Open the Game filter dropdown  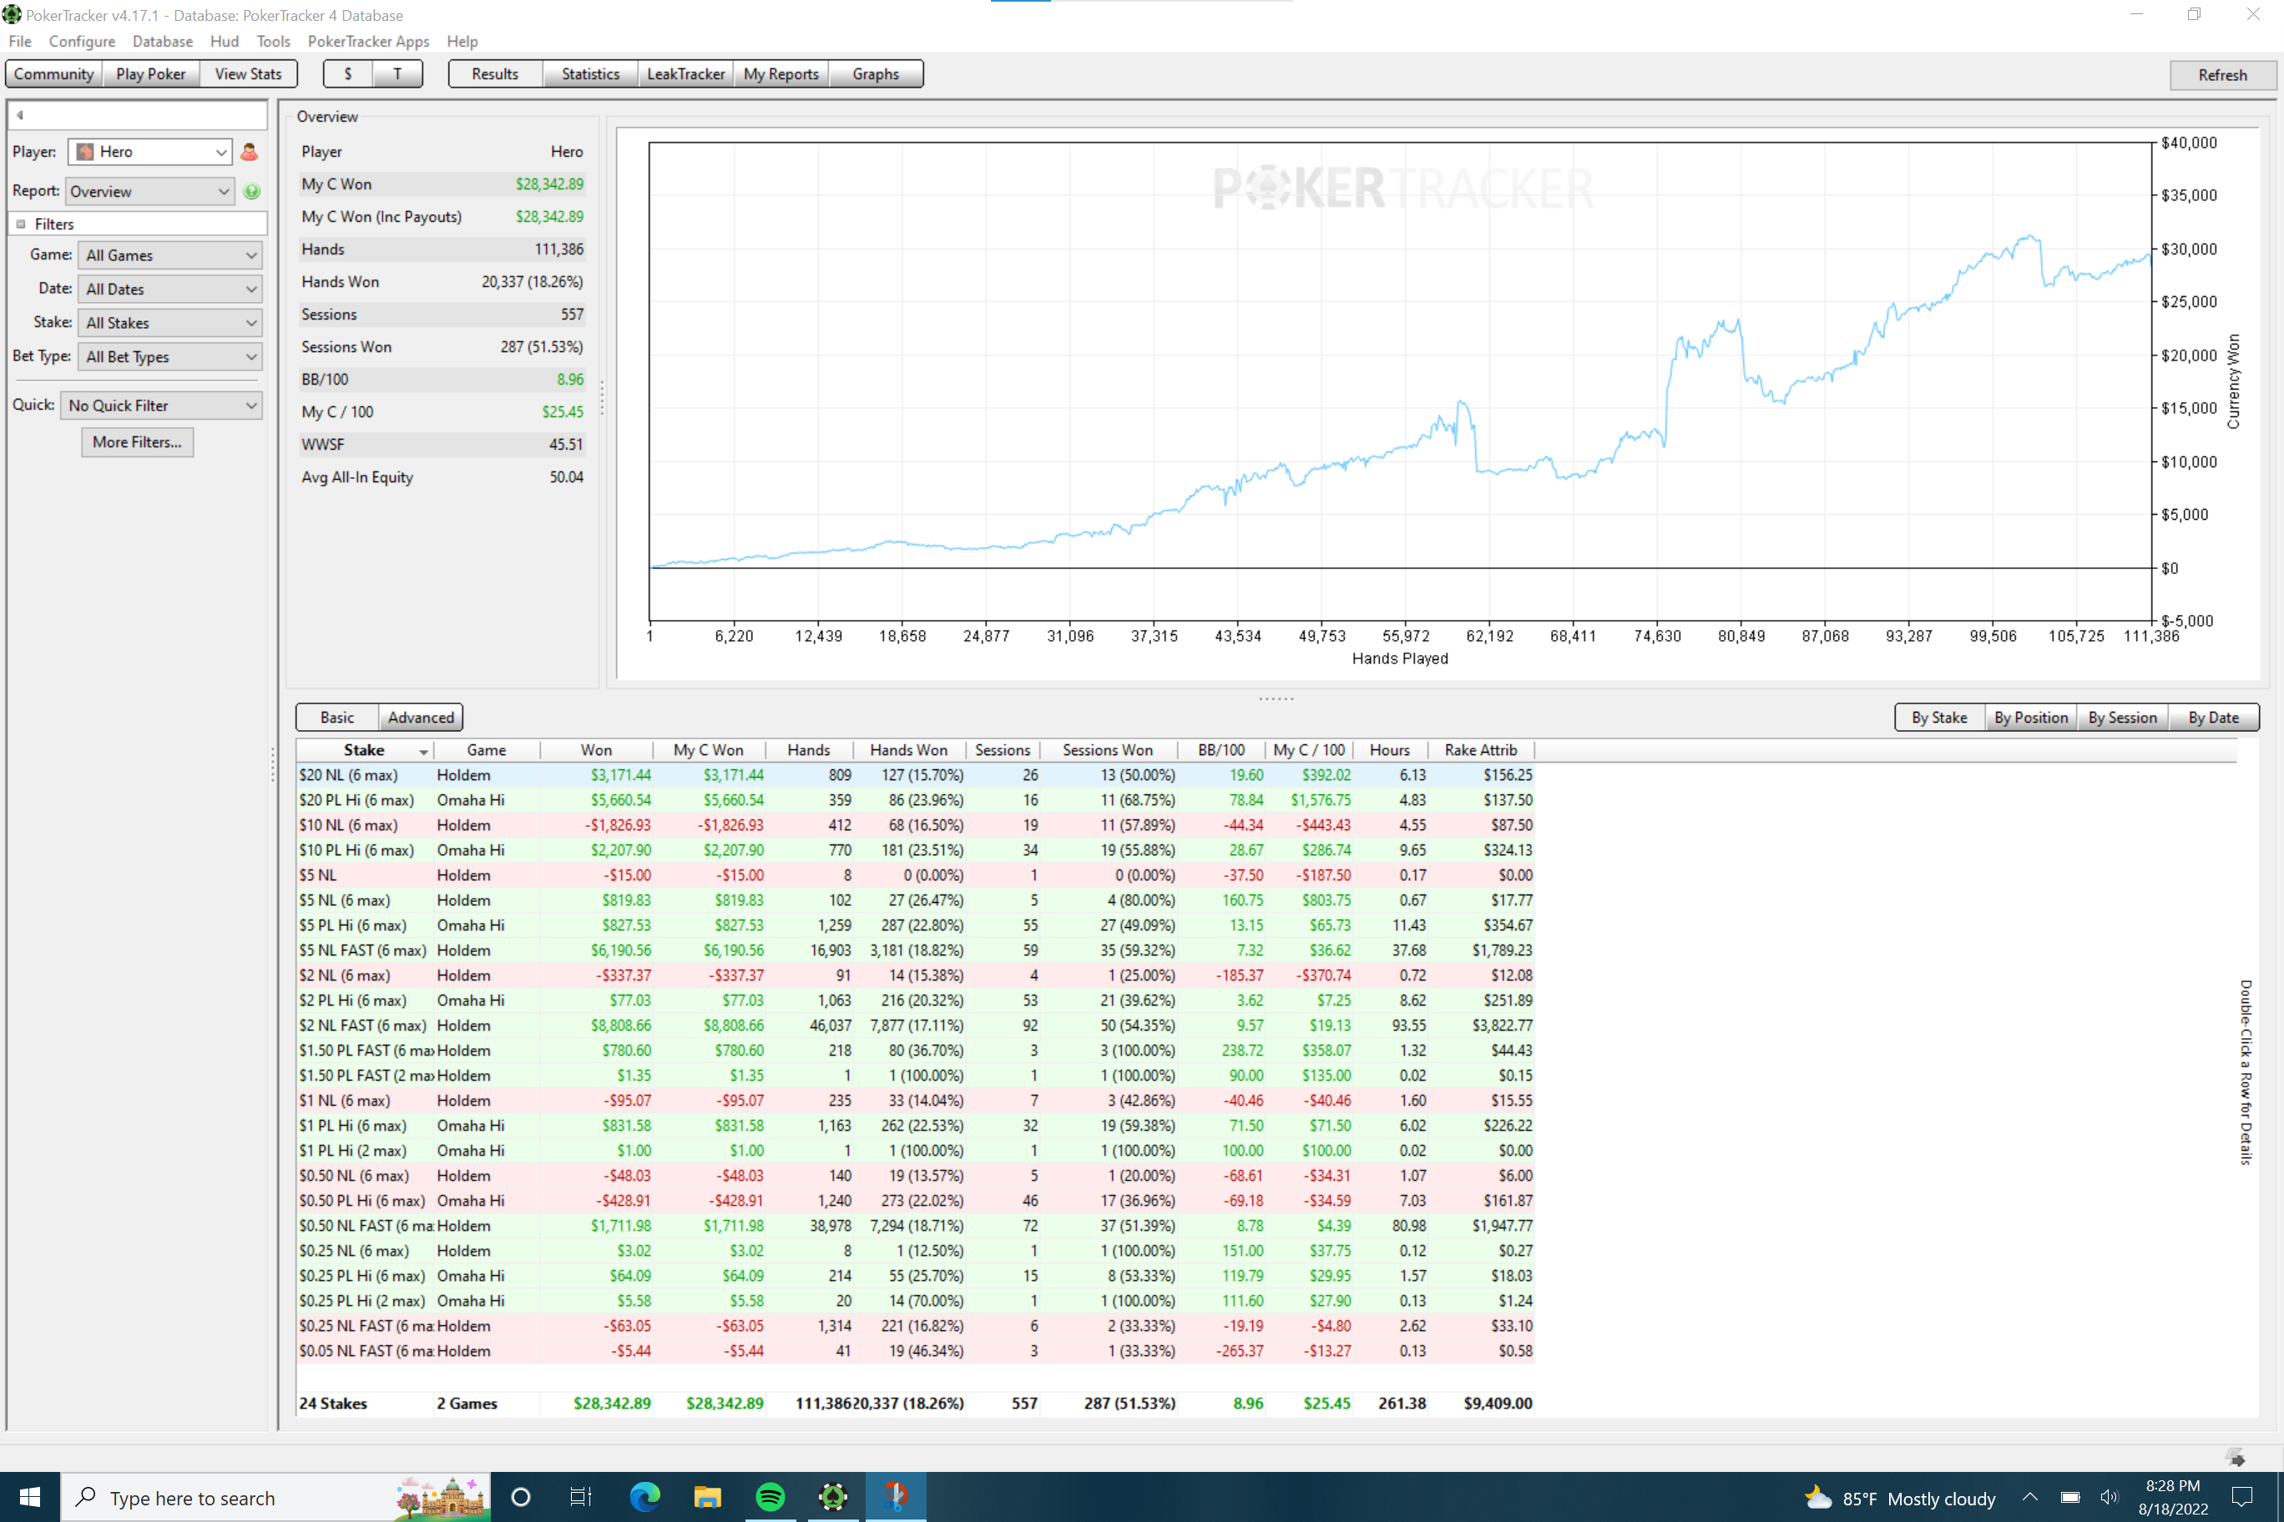click(170, 255)
